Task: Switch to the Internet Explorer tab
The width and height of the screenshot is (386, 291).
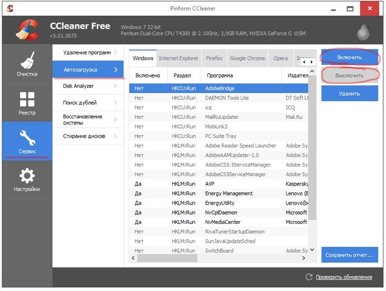Action: click(x=178, y=58)
